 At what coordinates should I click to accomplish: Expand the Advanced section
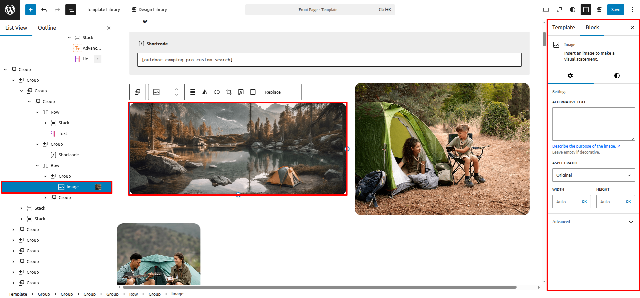593,222
